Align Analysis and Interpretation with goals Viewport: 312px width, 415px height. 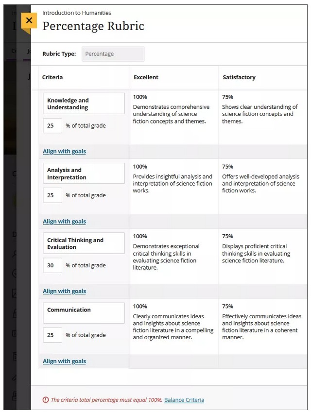pyautogui.click(x=64, y=221)
